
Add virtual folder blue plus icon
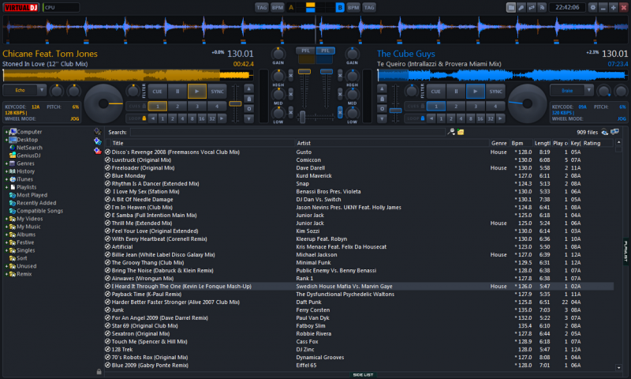coord(97,141)
